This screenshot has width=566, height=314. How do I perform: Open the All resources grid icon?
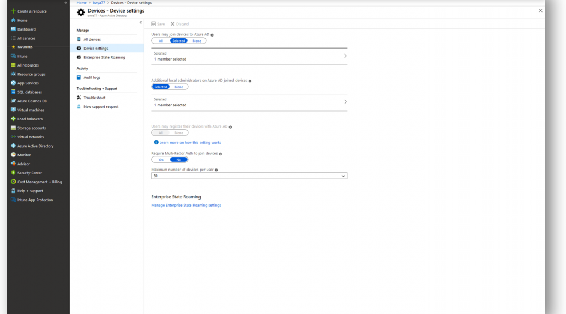[x=13, y=65]
